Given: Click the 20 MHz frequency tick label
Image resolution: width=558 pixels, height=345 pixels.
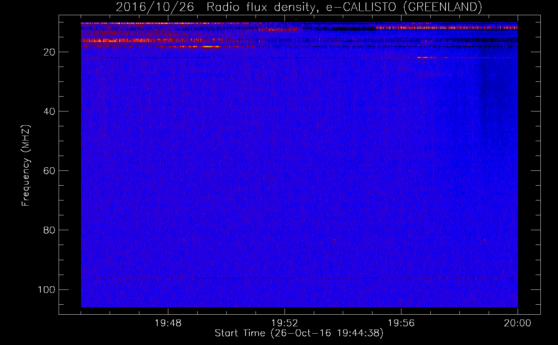Looking at the screenshot, I should (49, 52).
